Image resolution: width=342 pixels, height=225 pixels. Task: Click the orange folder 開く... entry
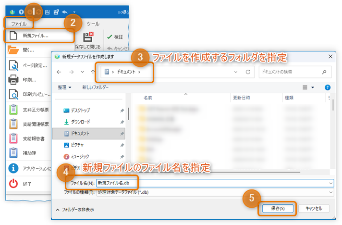[x=28, y=50]
